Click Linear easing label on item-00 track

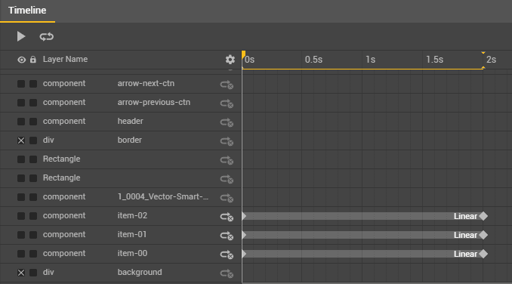click(465, 254)
